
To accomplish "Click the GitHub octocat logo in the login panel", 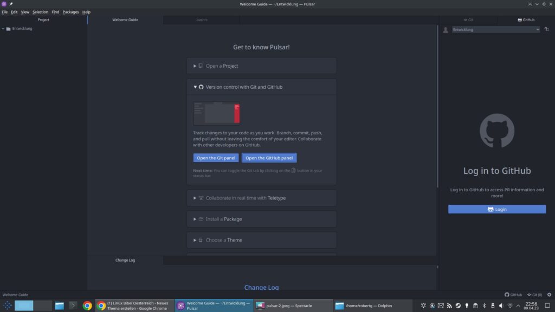I will [x=497, y=131].
